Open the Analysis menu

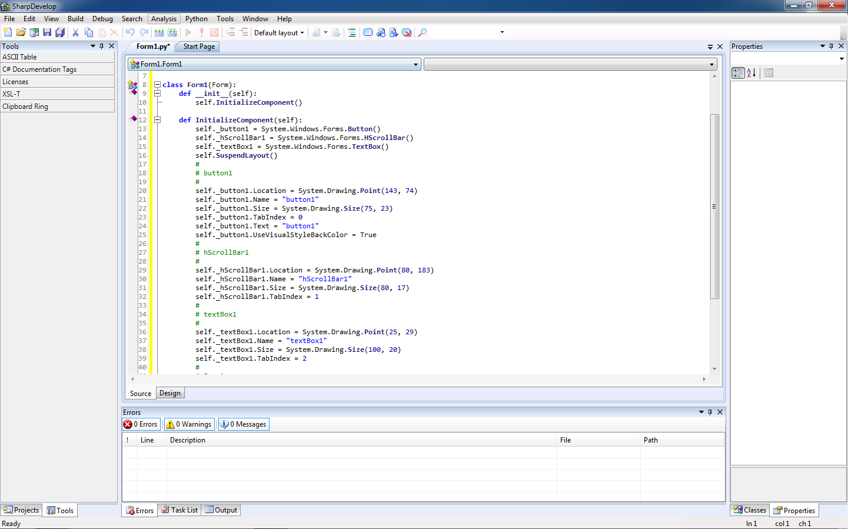(164, 19)
